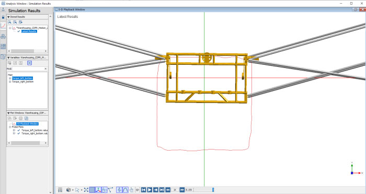Open the view cube dropdown arrow
This screenshot has width=366, height=194.
click(73, 190)
